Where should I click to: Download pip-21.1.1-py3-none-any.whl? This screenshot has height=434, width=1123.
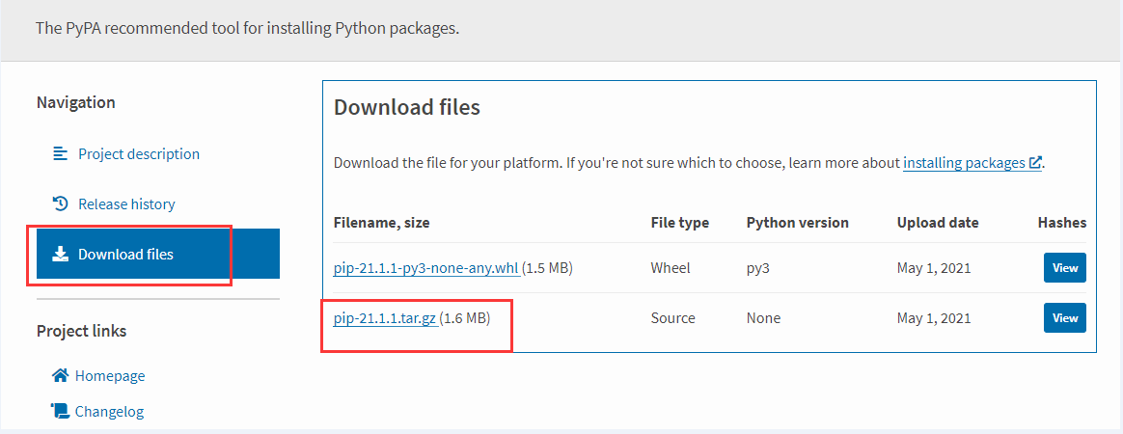point(425,267)
